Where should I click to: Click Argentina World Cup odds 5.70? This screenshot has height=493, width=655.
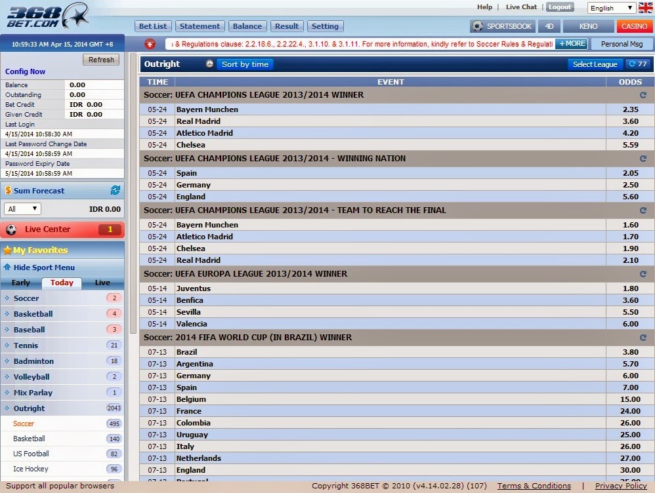point(630,364)
